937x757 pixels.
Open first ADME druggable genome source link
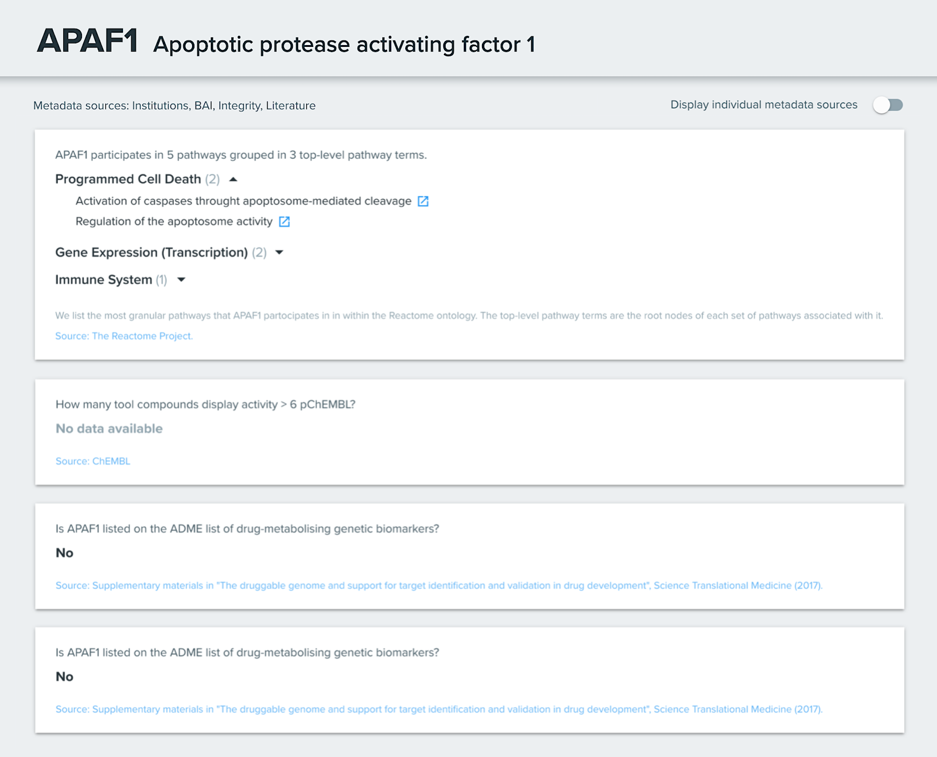click(x=439, y=585)
